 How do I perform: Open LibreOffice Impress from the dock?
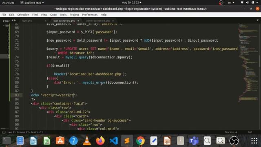(x=167, y=141)
